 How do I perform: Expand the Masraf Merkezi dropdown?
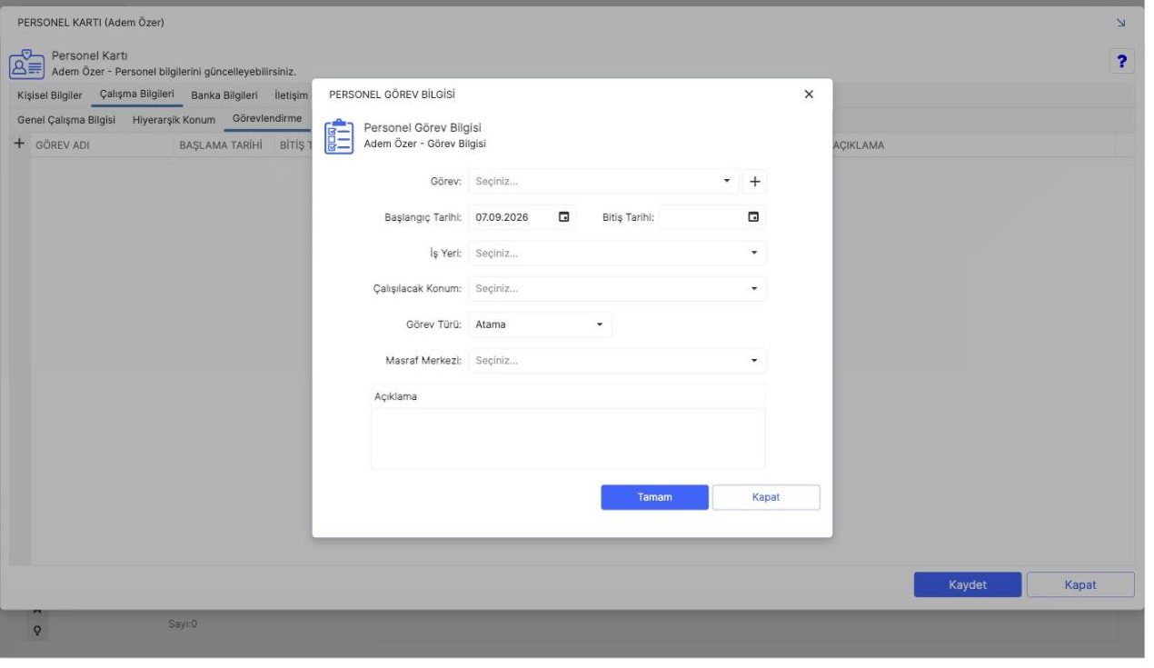[x=753, y=361]
